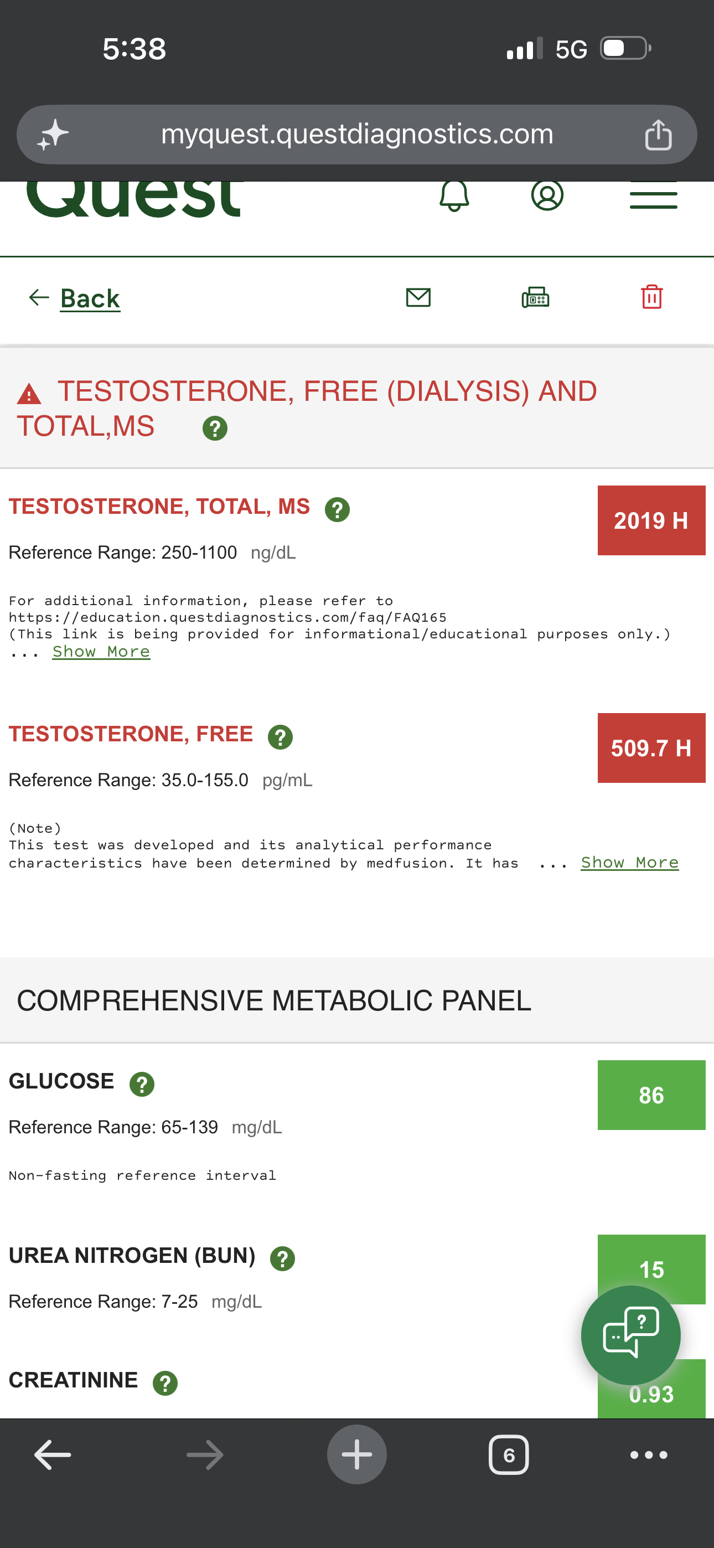Expand Show More under Testosterone Total note
This screenshot has width=714, height=1548.
tap(101, 652)
